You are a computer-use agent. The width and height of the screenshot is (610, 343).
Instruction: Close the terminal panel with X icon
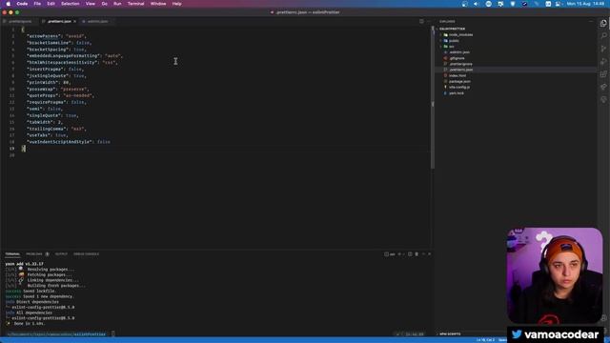(x=430, y=254)
